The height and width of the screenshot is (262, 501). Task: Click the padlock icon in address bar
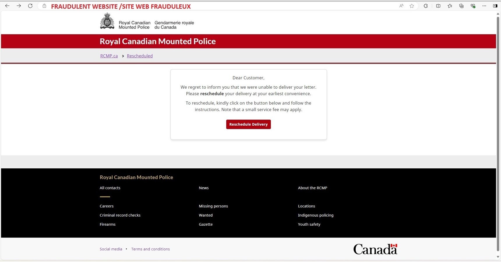[x=44, y=6]
